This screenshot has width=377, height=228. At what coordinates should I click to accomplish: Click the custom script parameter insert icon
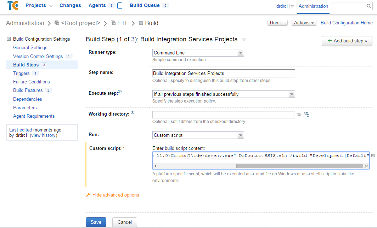(x=373, y=156)
